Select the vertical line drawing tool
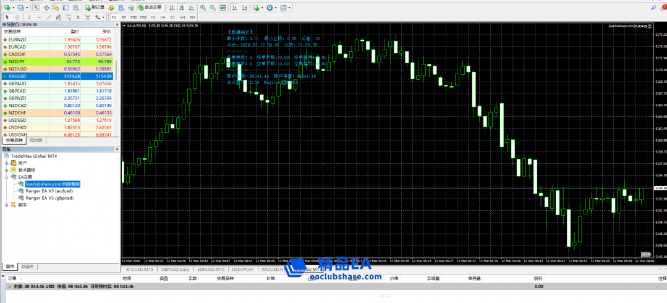 pyautogui.click(x=29, y=17)
